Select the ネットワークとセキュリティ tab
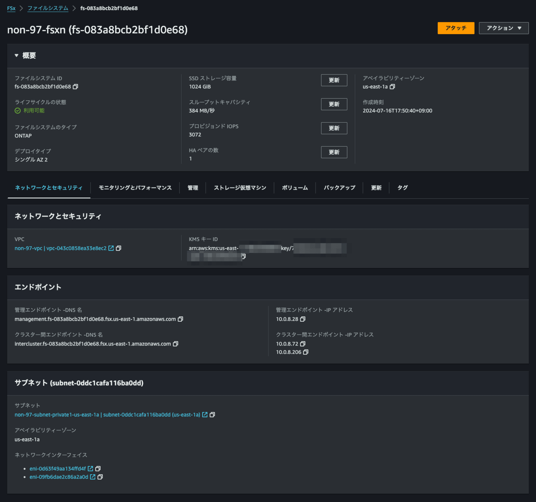Viewport: 536px width, 502px height. click(x=49, y=188)
